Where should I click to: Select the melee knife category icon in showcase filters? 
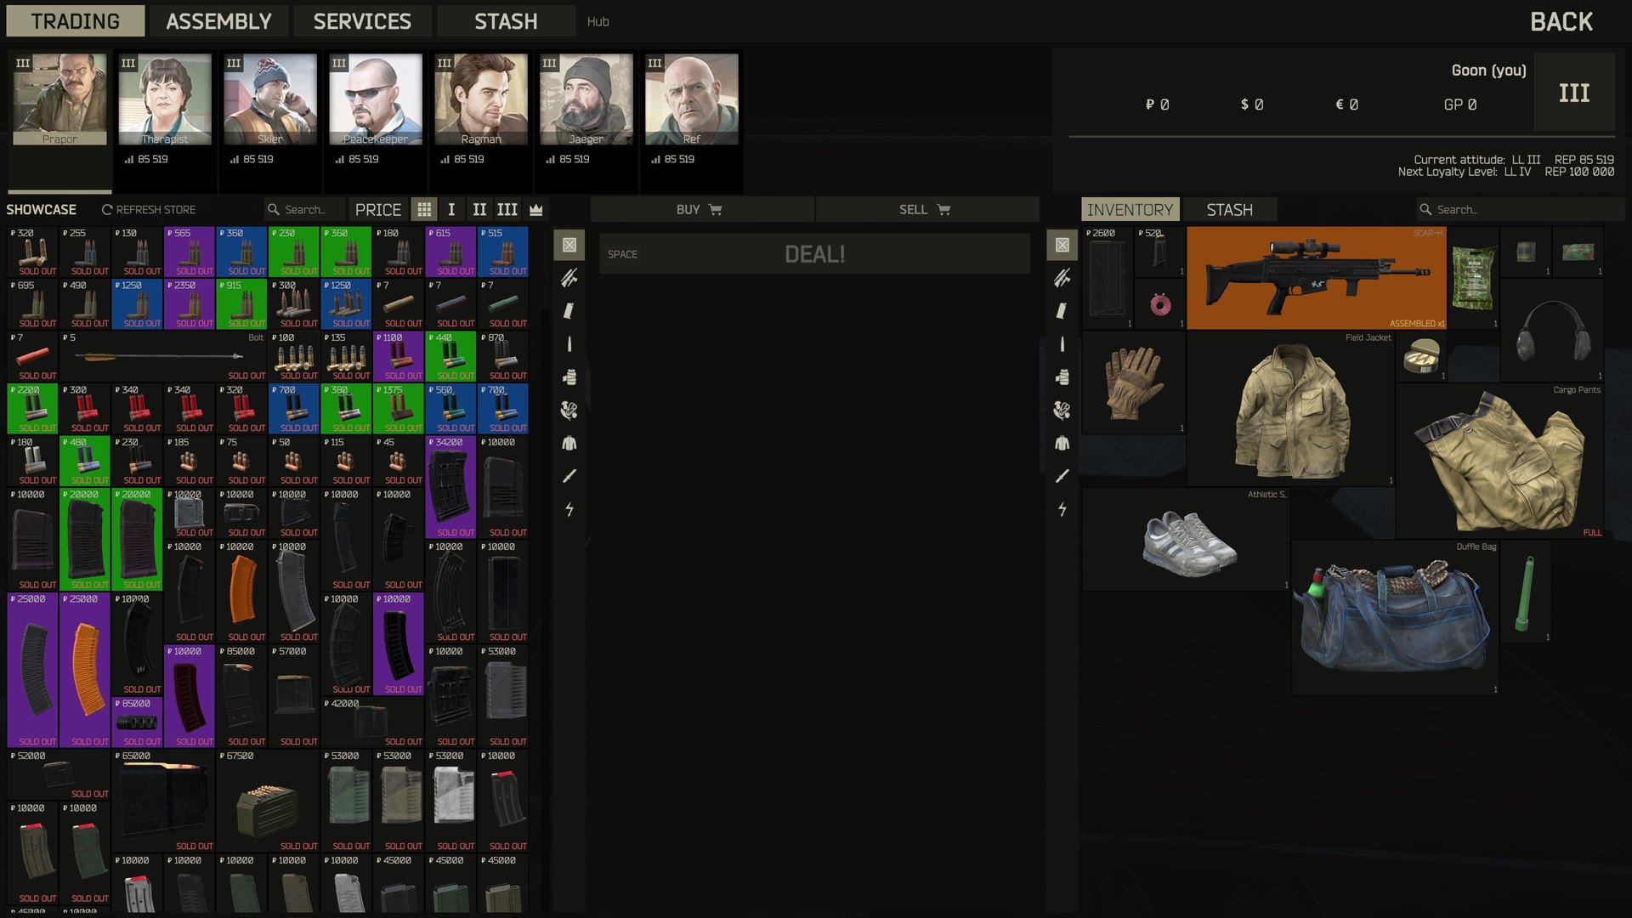[x=569, y=476]
